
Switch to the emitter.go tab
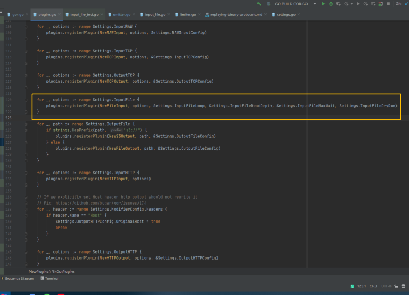pyautogui.click(x=121, y=14)
